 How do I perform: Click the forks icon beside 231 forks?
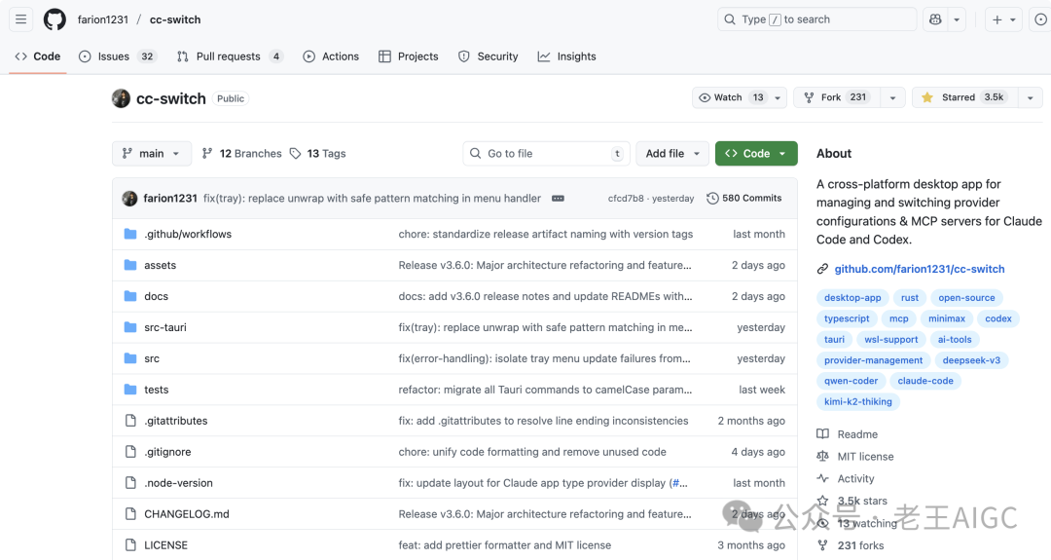822,545
